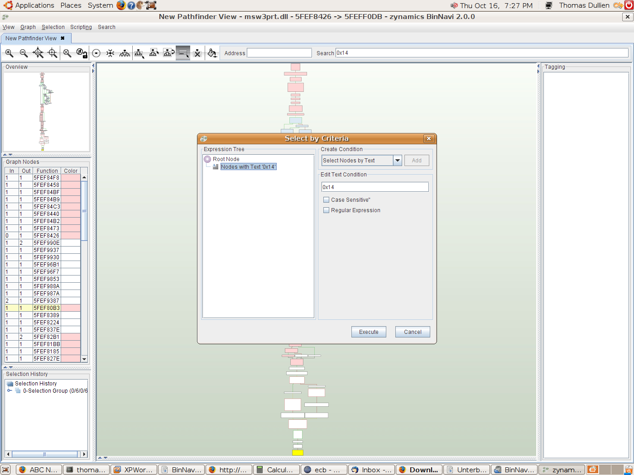The width and height of the screenshot is (634, 475).
Task: Click the hierarchy icon with top arrow cursor
Action: pyautogui.click(x=154, y=53)
